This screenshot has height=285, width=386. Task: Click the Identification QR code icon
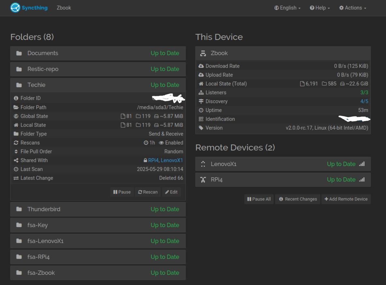coord(201,119)
